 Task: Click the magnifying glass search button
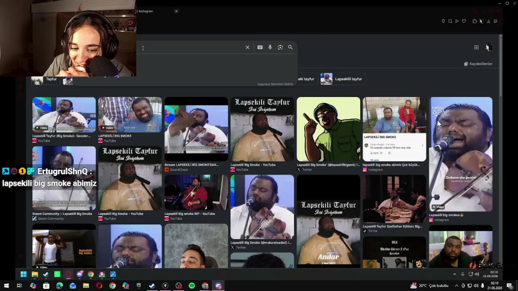[x=290, y=47]
